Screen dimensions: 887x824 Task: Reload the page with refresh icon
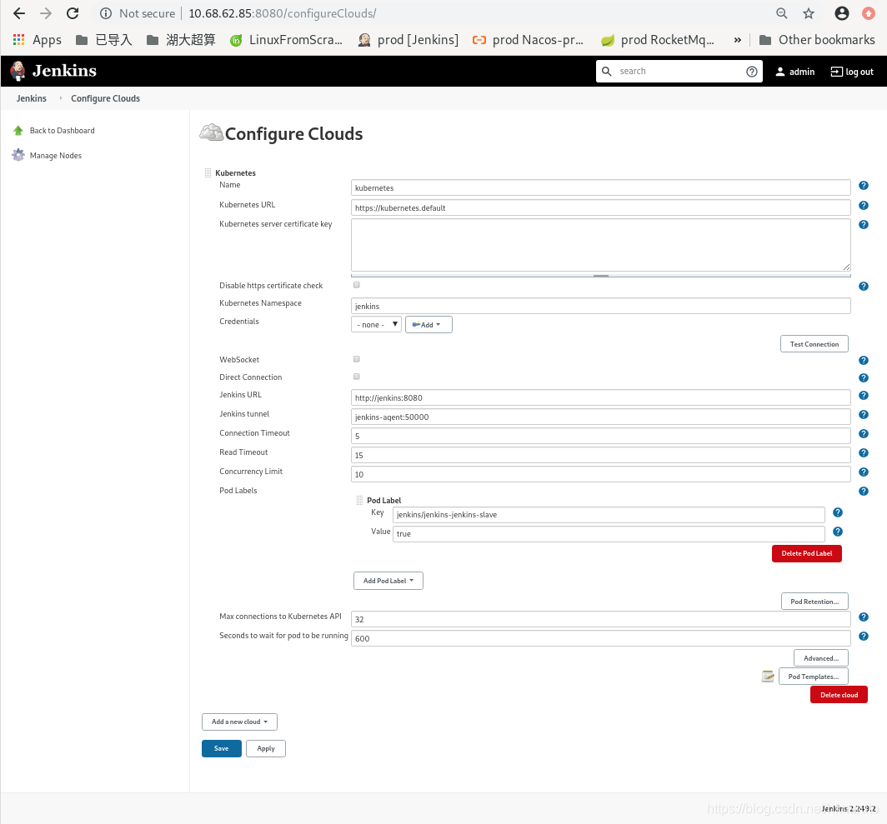click(73, 13)
